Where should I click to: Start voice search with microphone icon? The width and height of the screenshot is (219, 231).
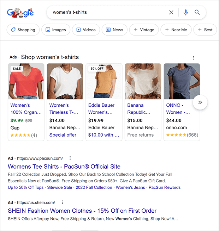pyautogui.click(x=185, y=12)
